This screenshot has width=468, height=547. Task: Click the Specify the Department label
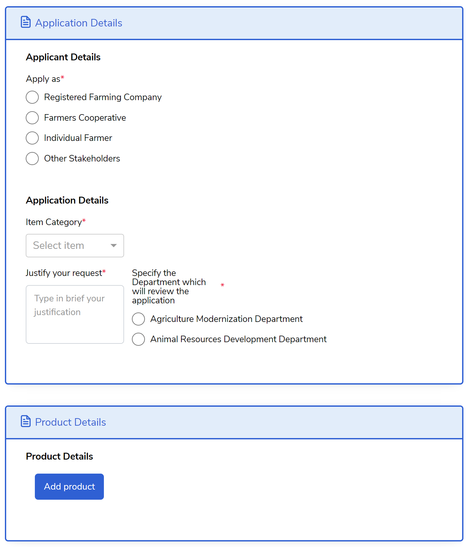[169, 286]
